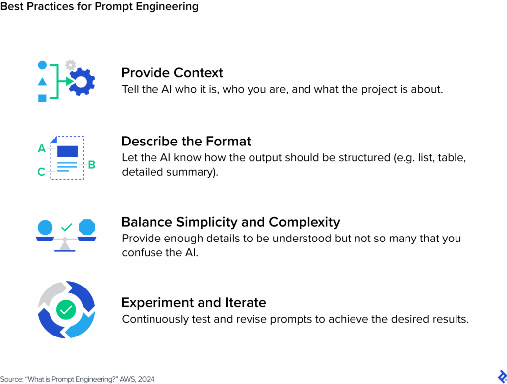Click the AWS source citation text
The image size is (507, 384).
point(78,379)
